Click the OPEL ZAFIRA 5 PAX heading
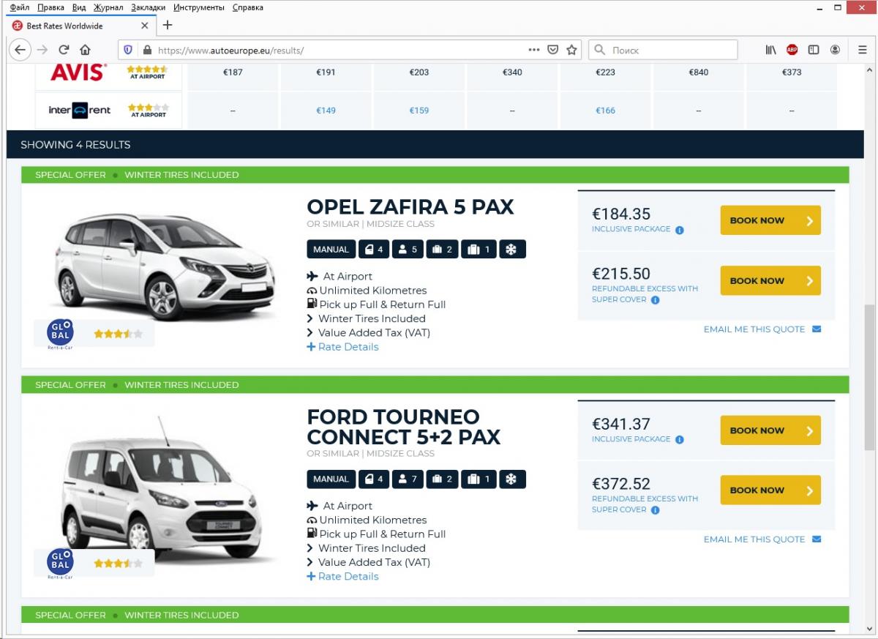 pos(410,207)
